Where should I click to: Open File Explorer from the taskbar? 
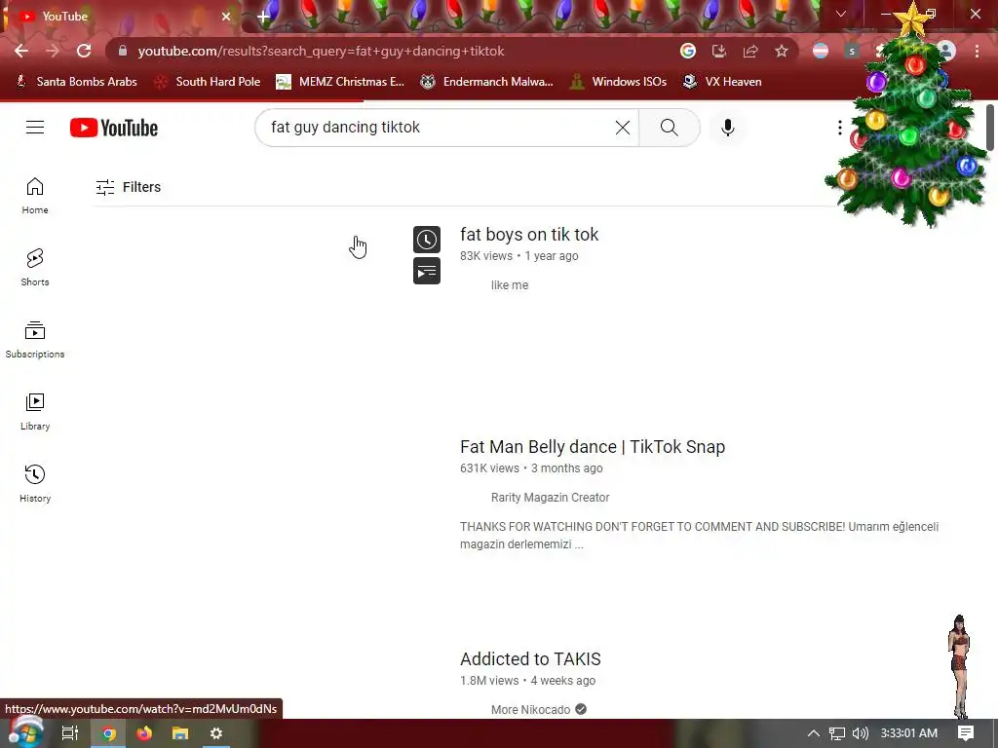coord(180,733)
